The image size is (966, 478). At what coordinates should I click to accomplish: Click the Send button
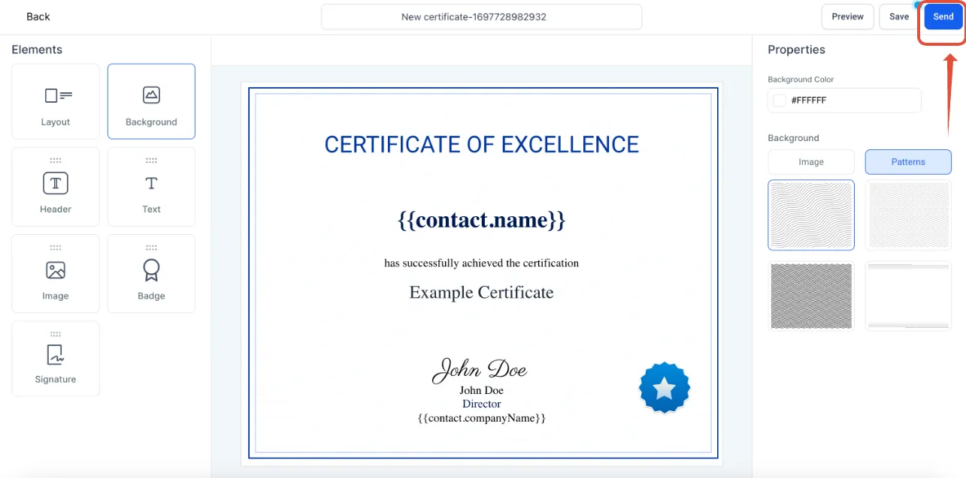943,17
